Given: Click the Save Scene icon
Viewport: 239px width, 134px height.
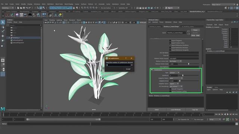Looking at the screenshot, I should tap(24, 8).
